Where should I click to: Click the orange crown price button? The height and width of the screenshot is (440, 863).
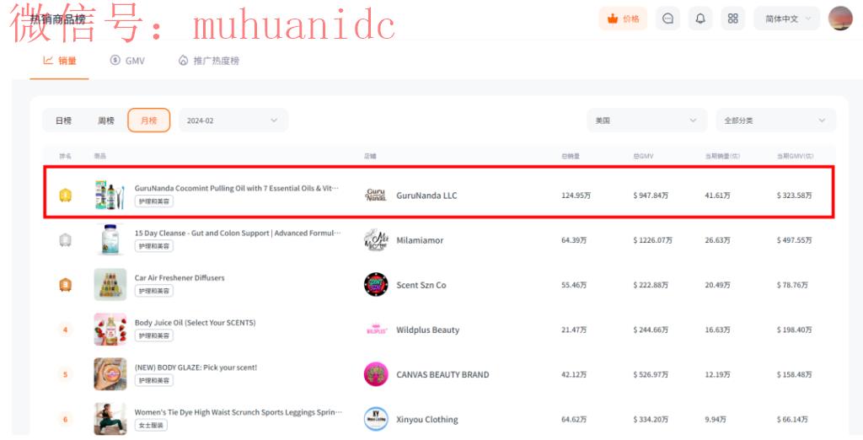click(x=623, y=19)
